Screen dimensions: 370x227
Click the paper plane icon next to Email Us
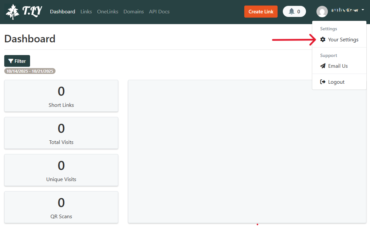coord(322,66)
